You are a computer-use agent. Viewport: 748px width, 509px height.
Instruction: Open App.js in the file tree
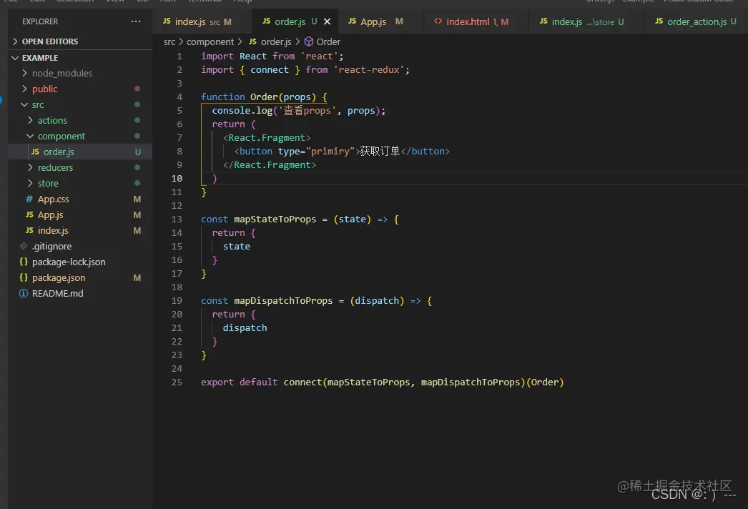80,215
